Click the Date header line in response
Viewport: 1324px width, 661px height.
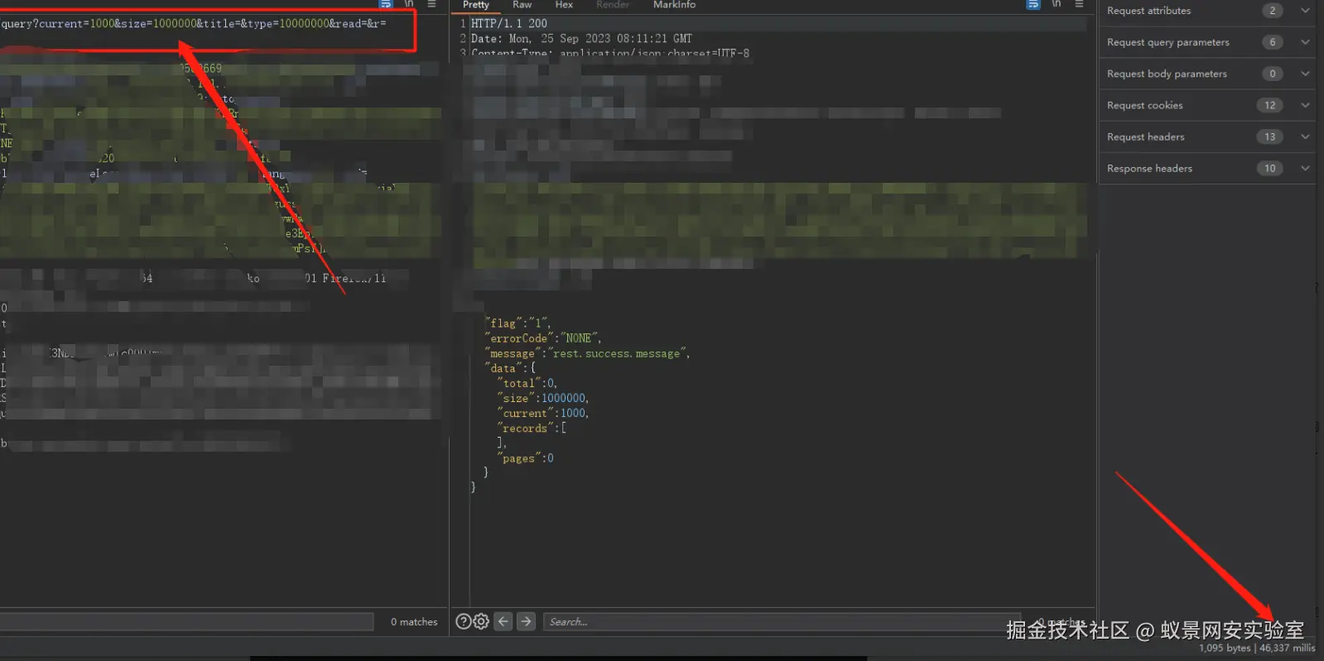point(581,38)
